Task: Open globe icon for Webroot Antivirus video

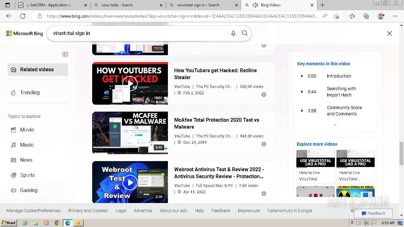Action: click(264, 194)
